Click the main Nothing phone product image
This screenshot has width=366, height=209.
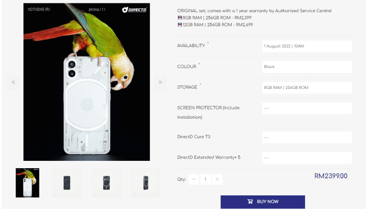[x=86, y=82]
